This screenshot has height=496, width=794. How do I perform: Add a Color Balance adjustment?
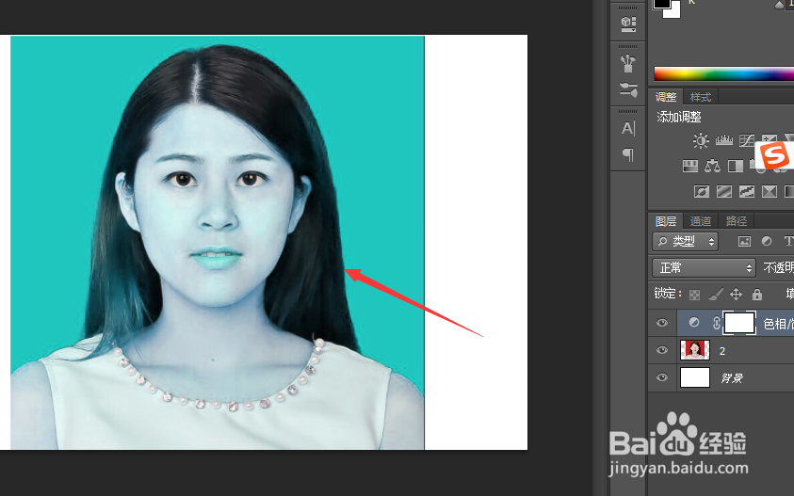tap(712, 166)
